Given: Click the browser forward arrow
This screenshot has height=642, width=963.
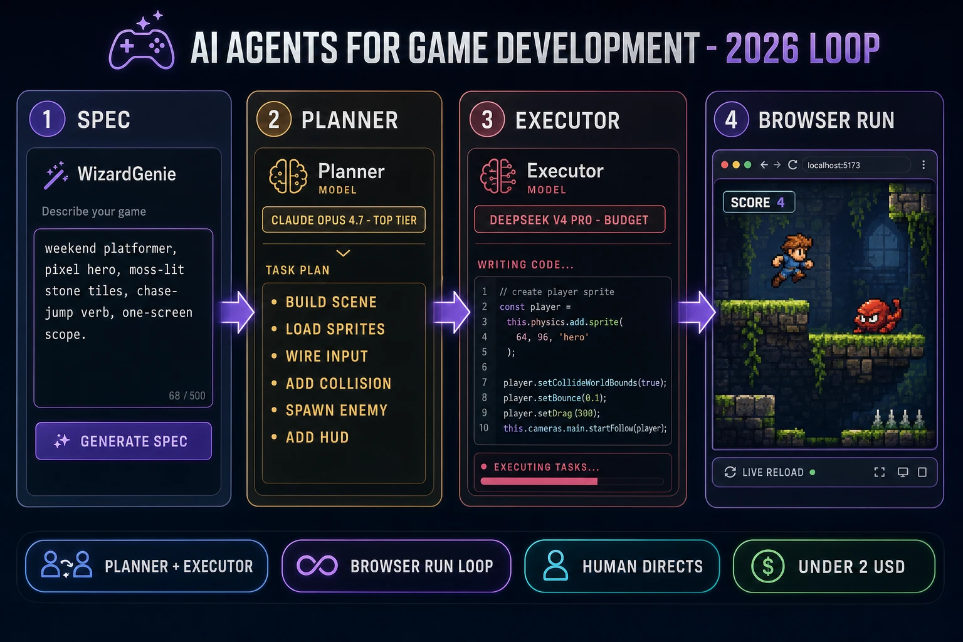Looking at the screenshot, I should point(777,165).
